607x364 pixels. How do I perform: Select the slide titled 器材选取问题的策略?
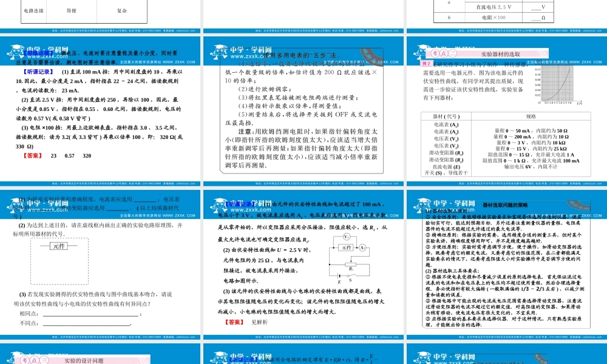point(507,265)
